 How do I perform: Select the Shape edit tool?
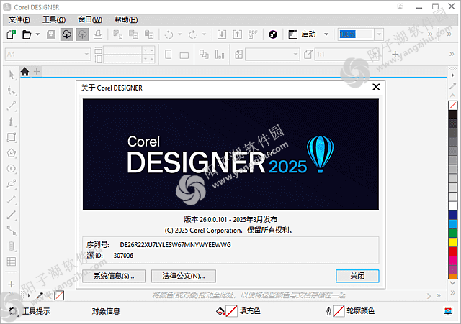pos(12,91)
